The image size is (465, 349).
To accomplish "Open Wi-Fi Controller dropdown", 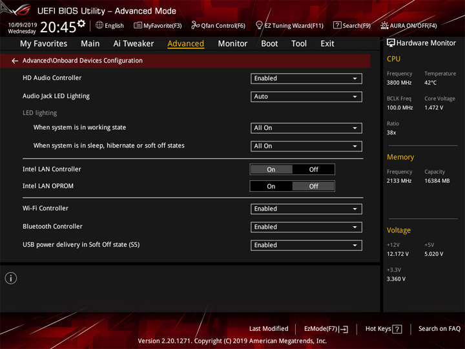I will 306,209.
